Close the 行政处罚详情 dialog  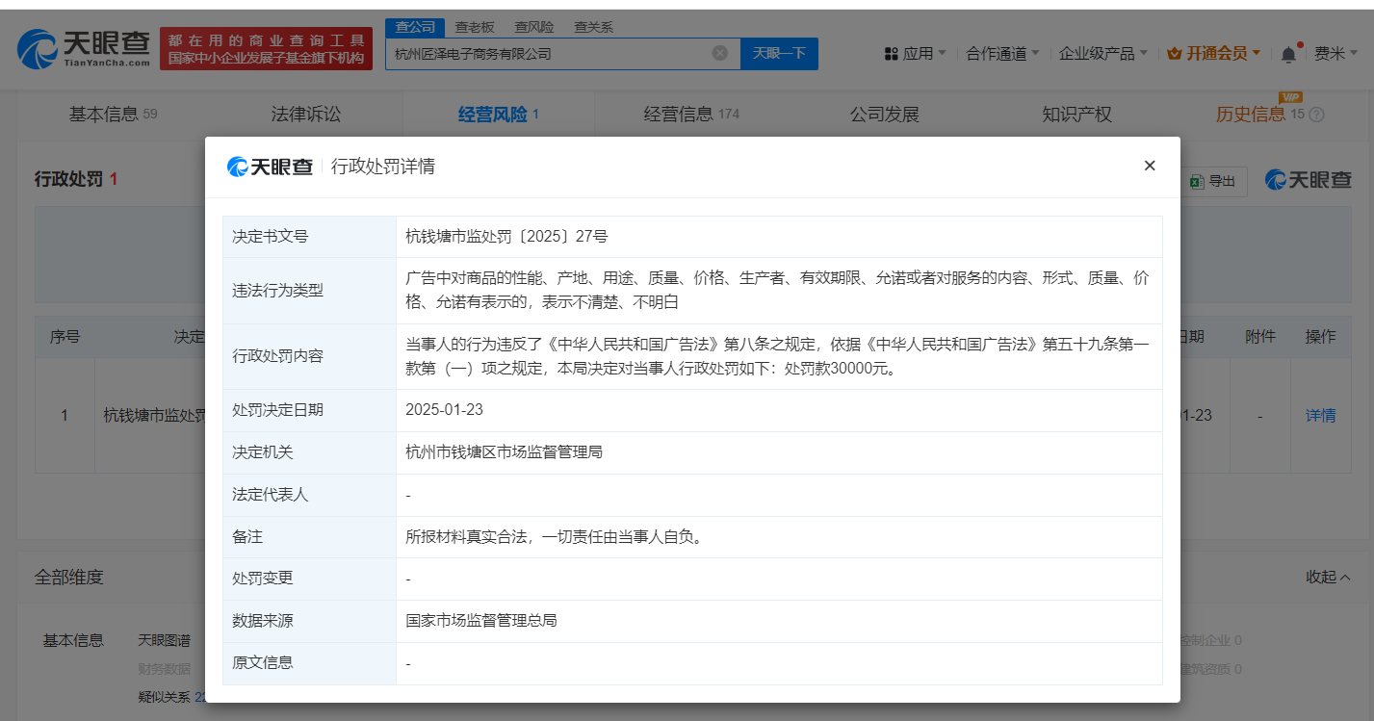click(x=1149, y=166)
